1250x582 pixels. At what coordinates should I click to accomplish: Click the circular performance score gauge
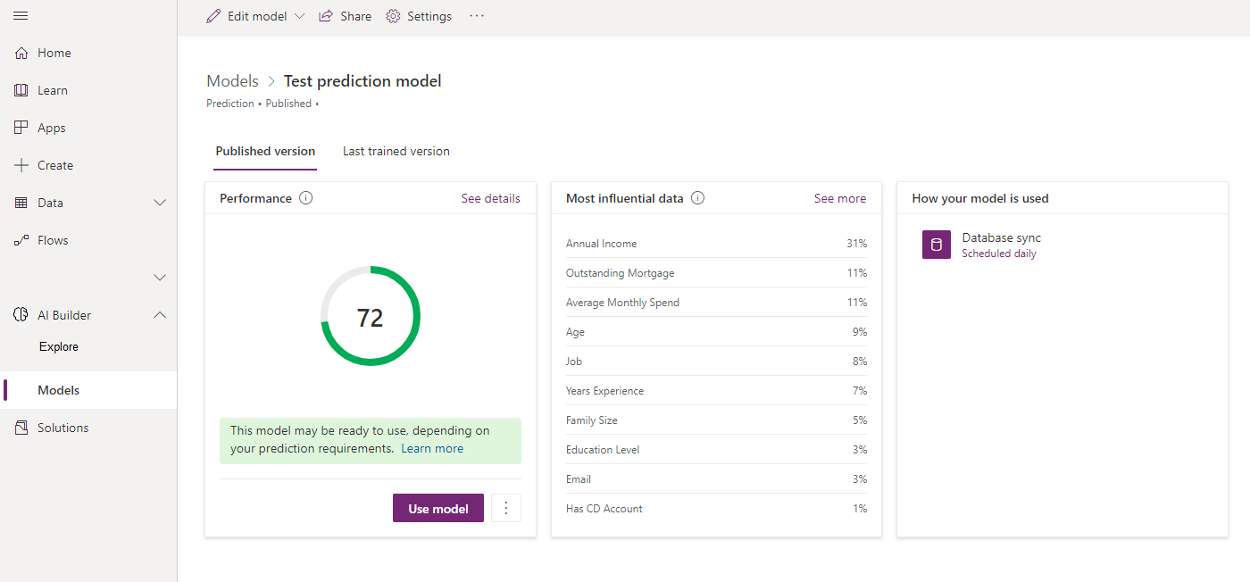370,316
